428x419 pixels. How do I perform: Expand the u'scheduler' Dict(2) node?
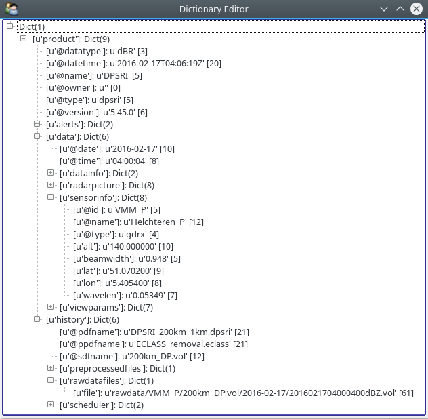point(51,405)
